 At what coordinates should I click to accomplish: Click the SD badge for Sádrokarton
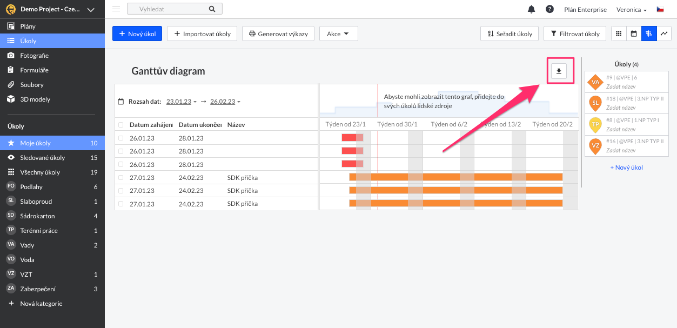[10, 216]
